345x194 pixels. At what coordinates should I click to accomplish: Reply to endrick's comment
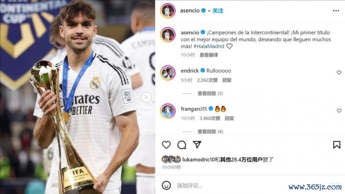227,80
